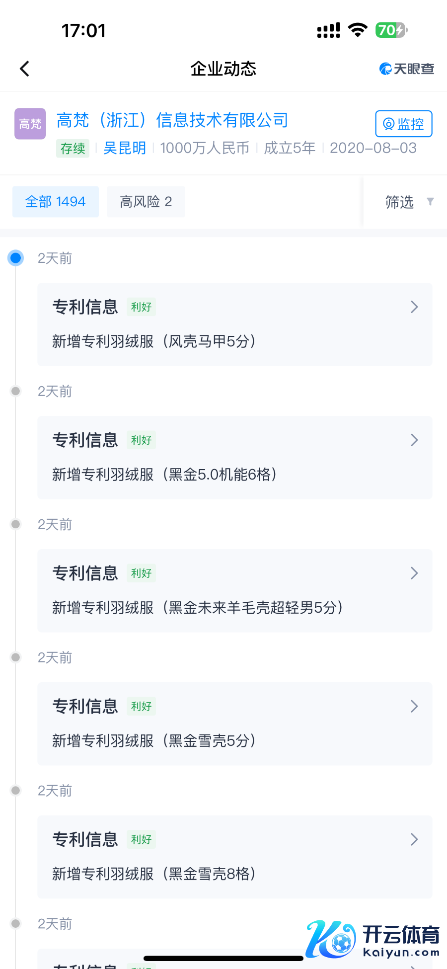The height and width of the screenshot is (969, 447).
Task: Open the 筛选 filter dropdown
Action: (x=408, y=202)
